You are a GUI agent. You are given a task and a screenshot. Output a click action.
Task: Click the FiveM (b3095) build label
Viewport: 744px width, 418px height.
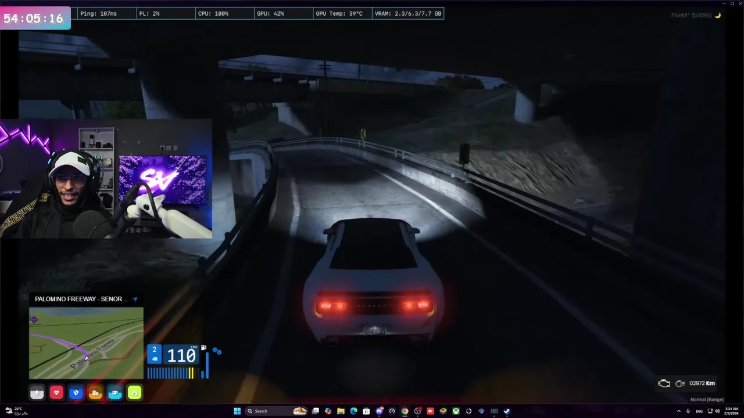pyautogui.click(x=692, y=15)
